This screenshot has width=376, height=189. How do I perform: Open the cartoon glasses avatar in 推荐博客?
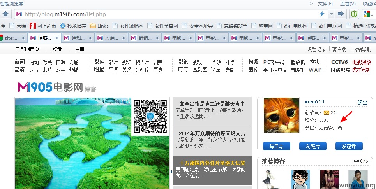(300, 179)
